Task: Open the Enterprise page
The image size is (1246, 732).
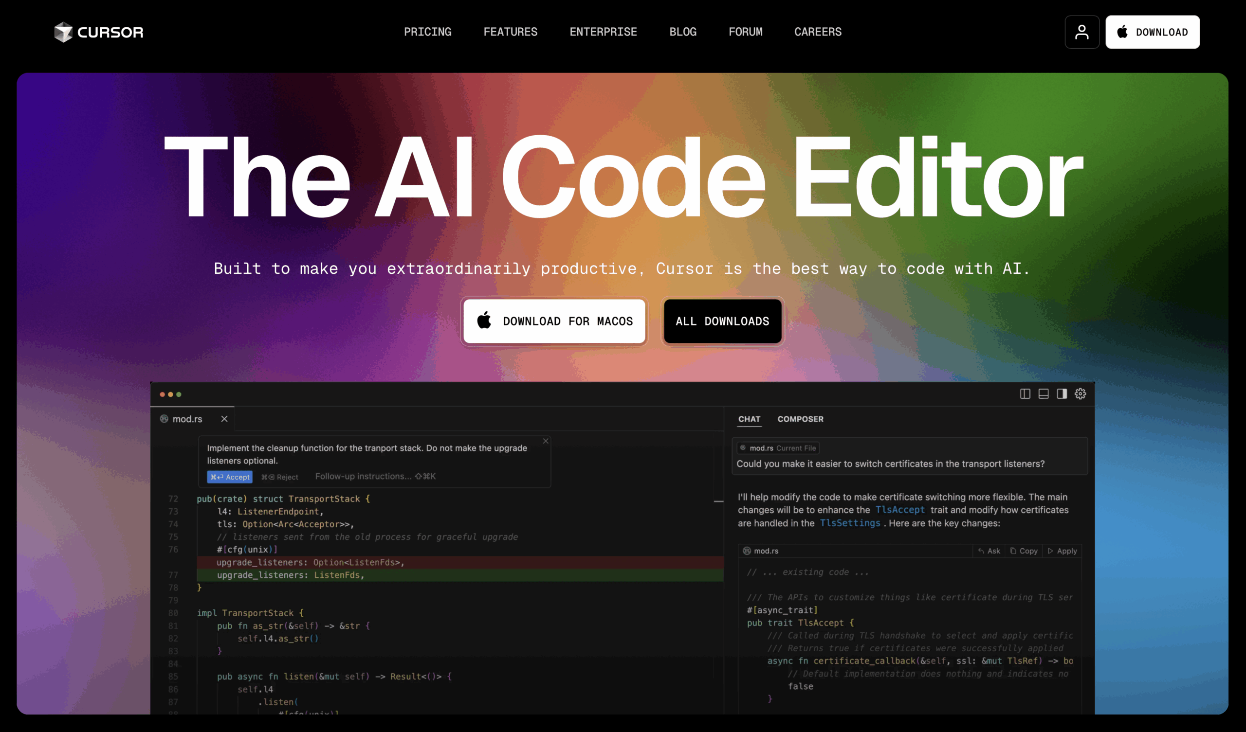Action: 603,32
